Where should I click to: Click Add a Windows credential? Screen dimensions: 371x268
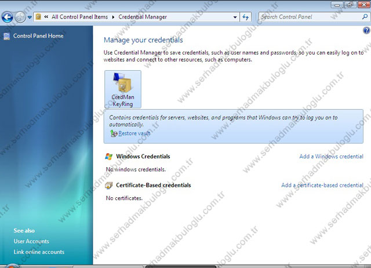pos(331,157)
